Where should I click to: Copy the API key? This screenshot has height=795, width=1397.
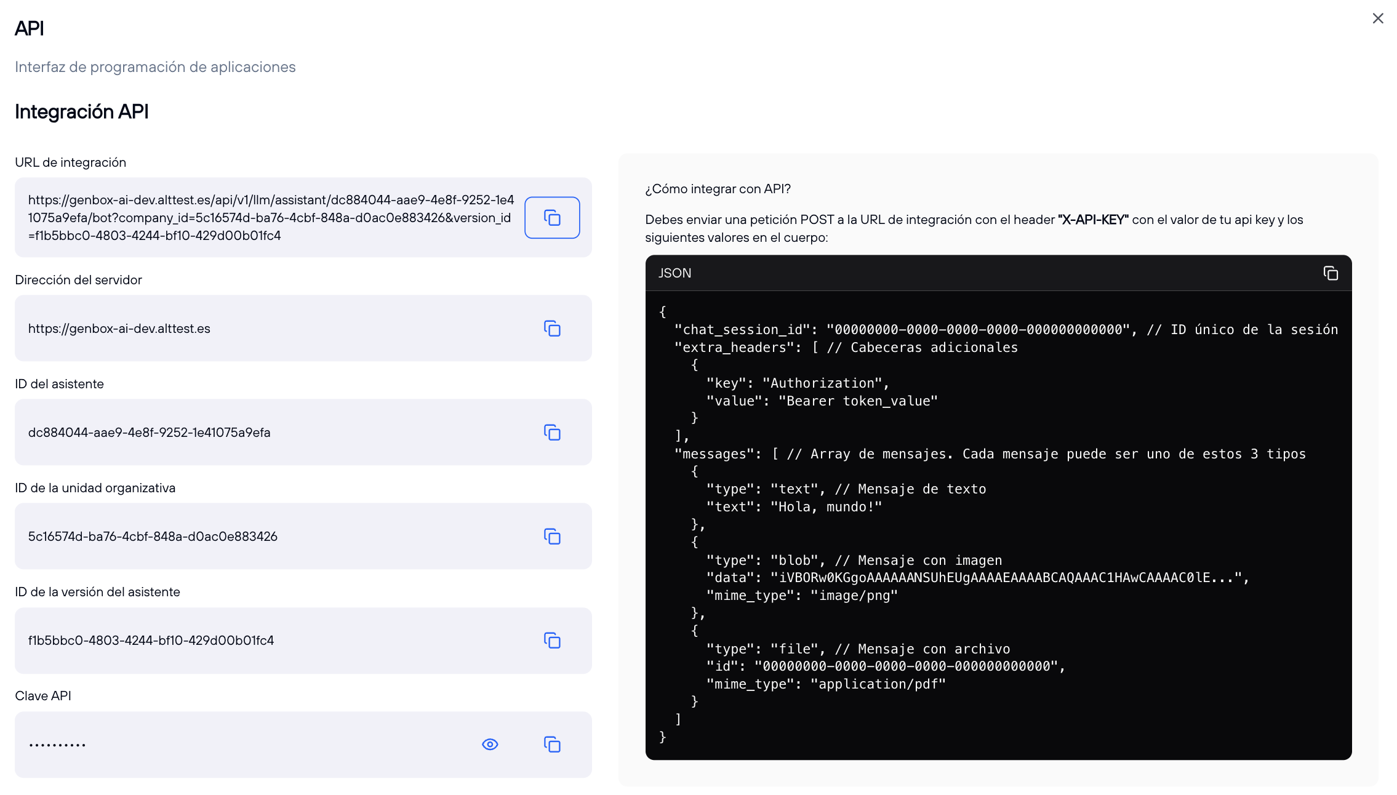coord(551,744)
